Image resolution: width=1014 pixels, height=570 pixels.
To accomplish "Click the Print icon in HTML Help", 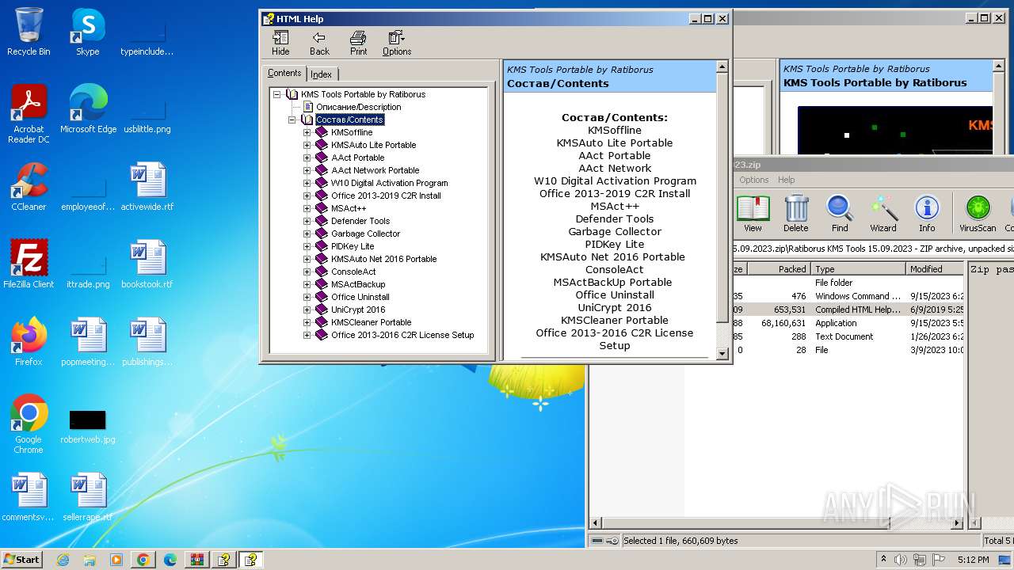I will pos(358,43).
